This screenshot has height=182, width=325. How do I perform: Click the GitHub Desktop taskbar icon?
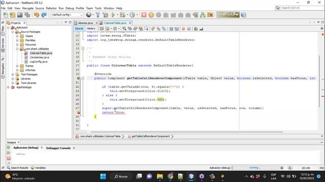[202, 176]
